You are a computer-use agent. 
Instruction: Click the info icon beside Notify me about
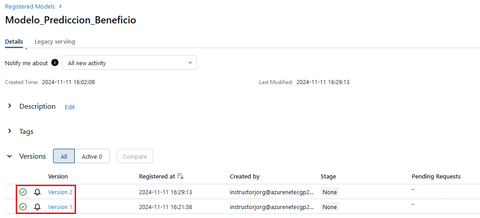[x=55, y=63]
